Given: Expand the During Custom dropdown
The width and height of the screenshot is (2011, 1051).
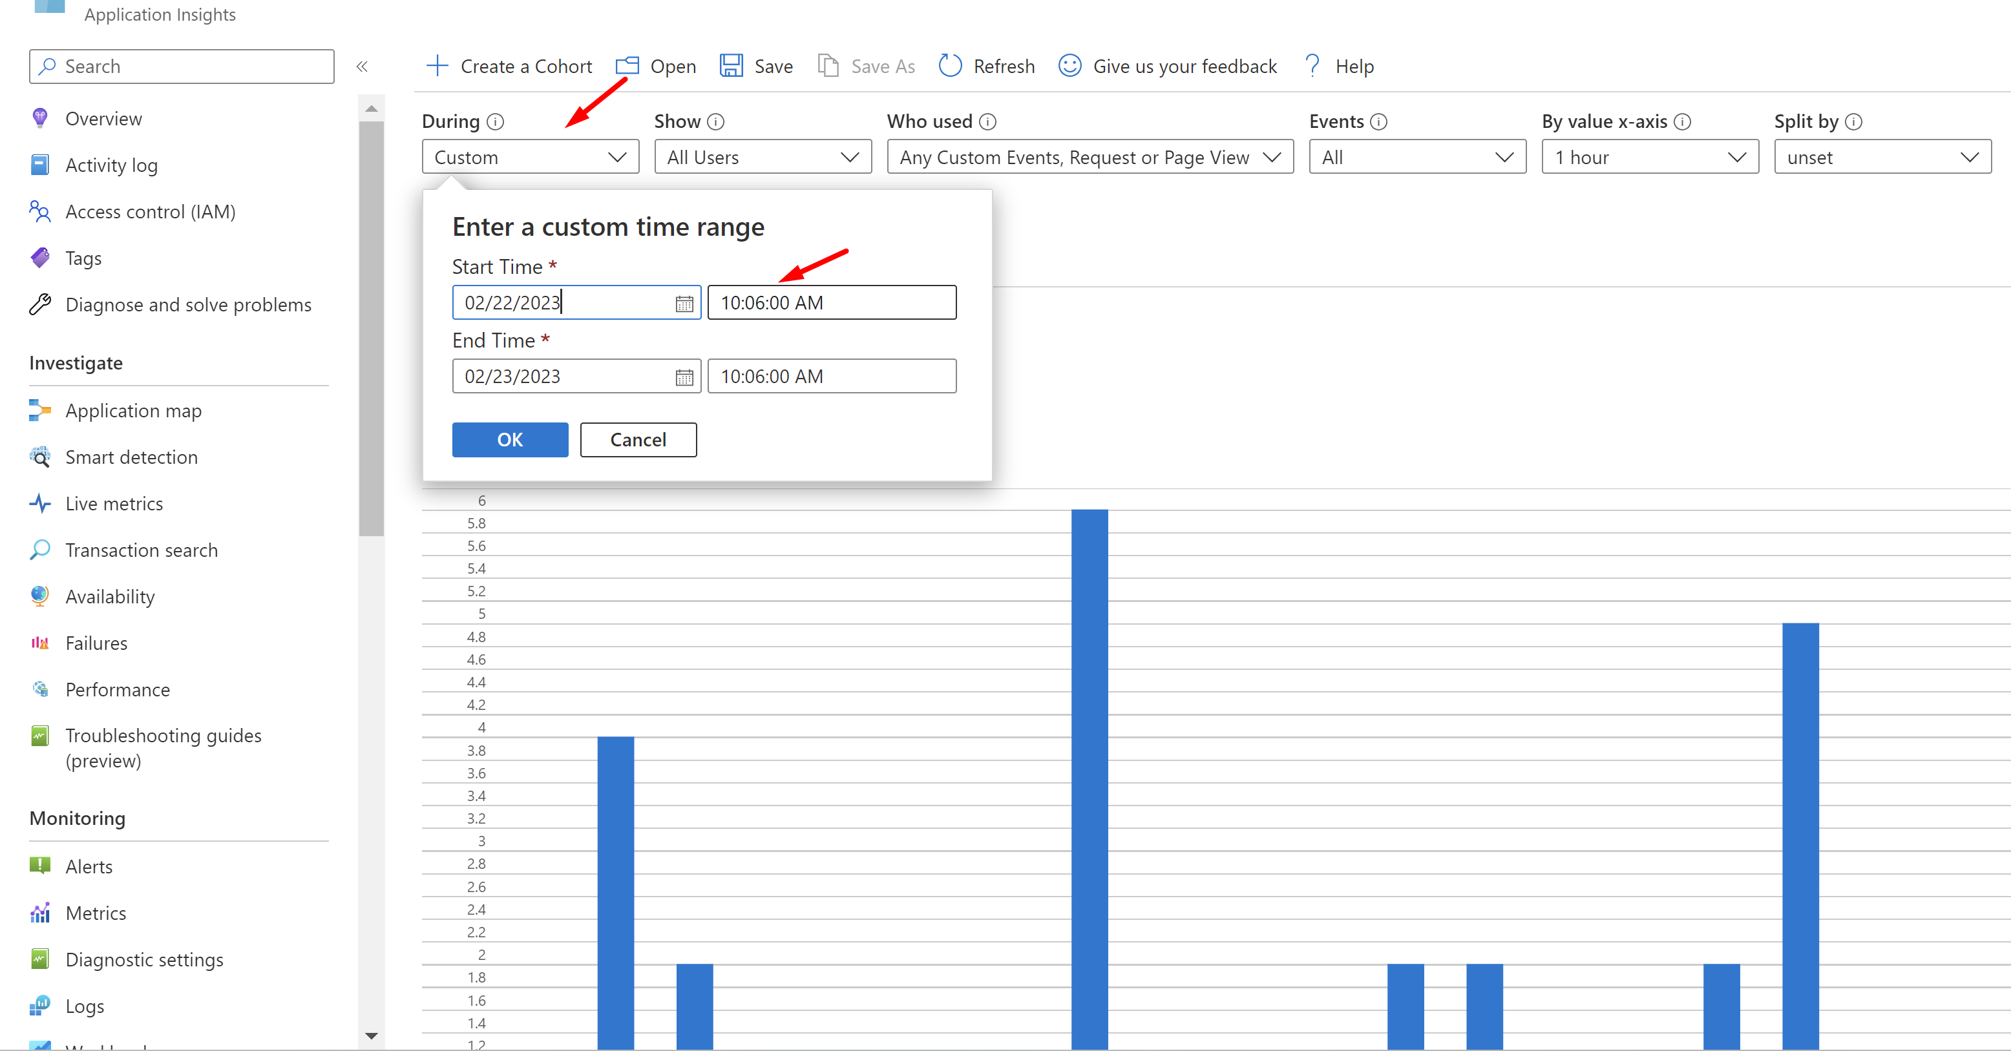Looking at the screenshot, I should pos(530,157).
